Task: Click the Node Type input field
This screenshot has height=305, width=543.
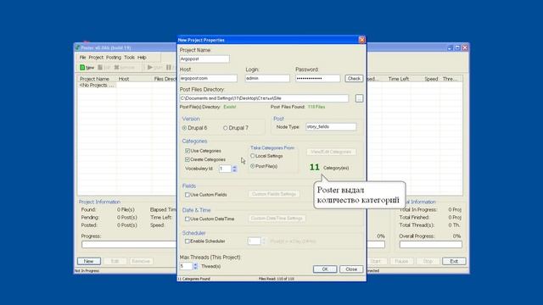Action: (x=331, y=127)
